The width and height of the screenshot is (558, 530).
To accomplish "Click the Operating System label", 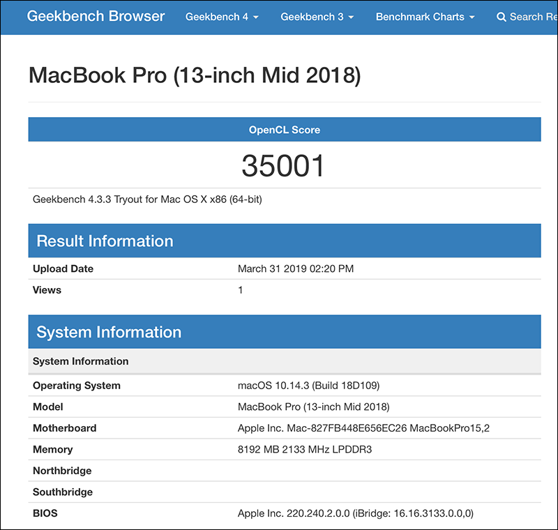I will 77,386.
